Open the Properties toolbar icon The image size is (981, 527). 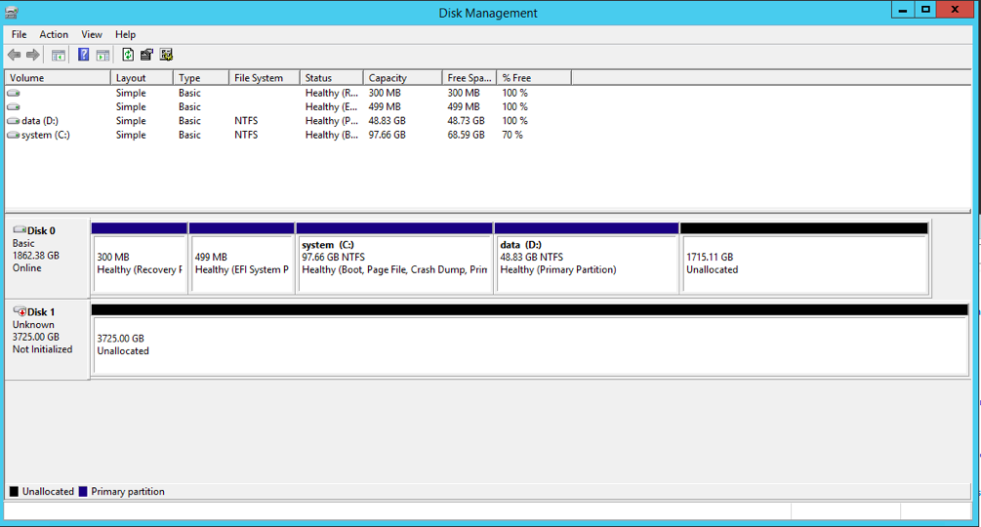point(146,56)
